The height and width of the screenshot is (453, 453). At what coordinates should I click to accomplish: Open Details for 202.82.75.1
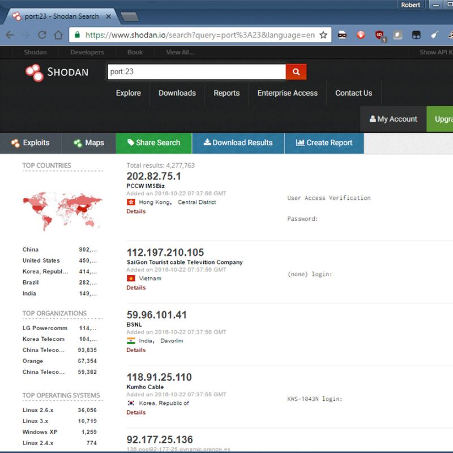pyautogui.click(x=136, y=211)
